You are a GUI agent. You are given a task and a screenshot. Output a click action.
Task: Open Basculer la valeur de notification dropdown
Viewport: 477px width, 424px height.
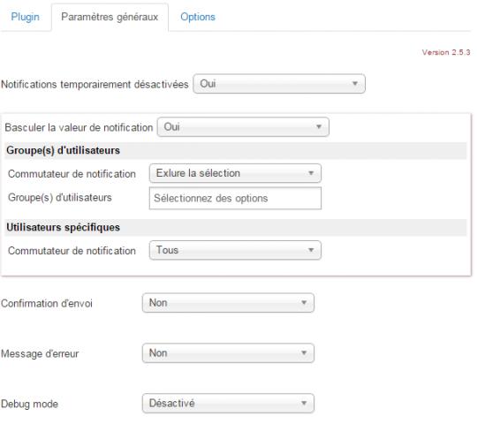point(243,127)
